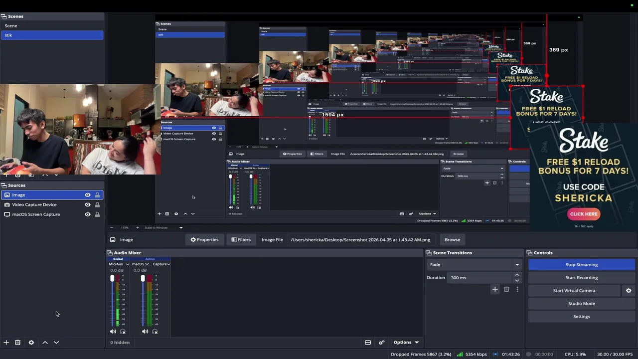Click the monitor icon of macOS Screen Capture row
The height and width of the screenshot is (359, 638).
tap(7, 214)
